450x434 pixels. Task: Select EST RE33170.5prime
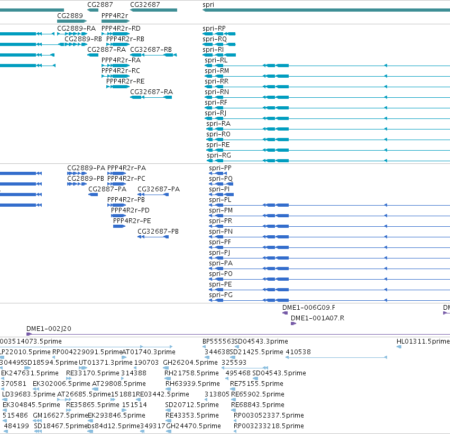pos(93,374)
